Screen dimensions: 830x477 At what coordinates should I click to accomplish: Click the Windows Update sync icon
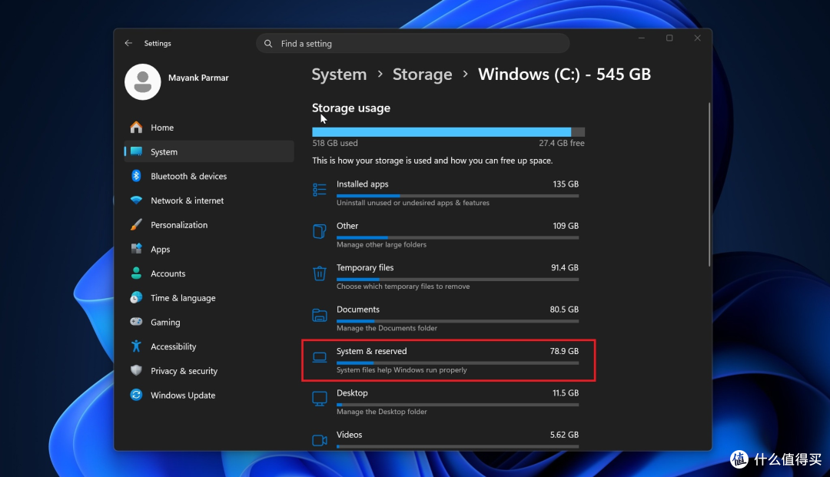(x=136, y=395)
